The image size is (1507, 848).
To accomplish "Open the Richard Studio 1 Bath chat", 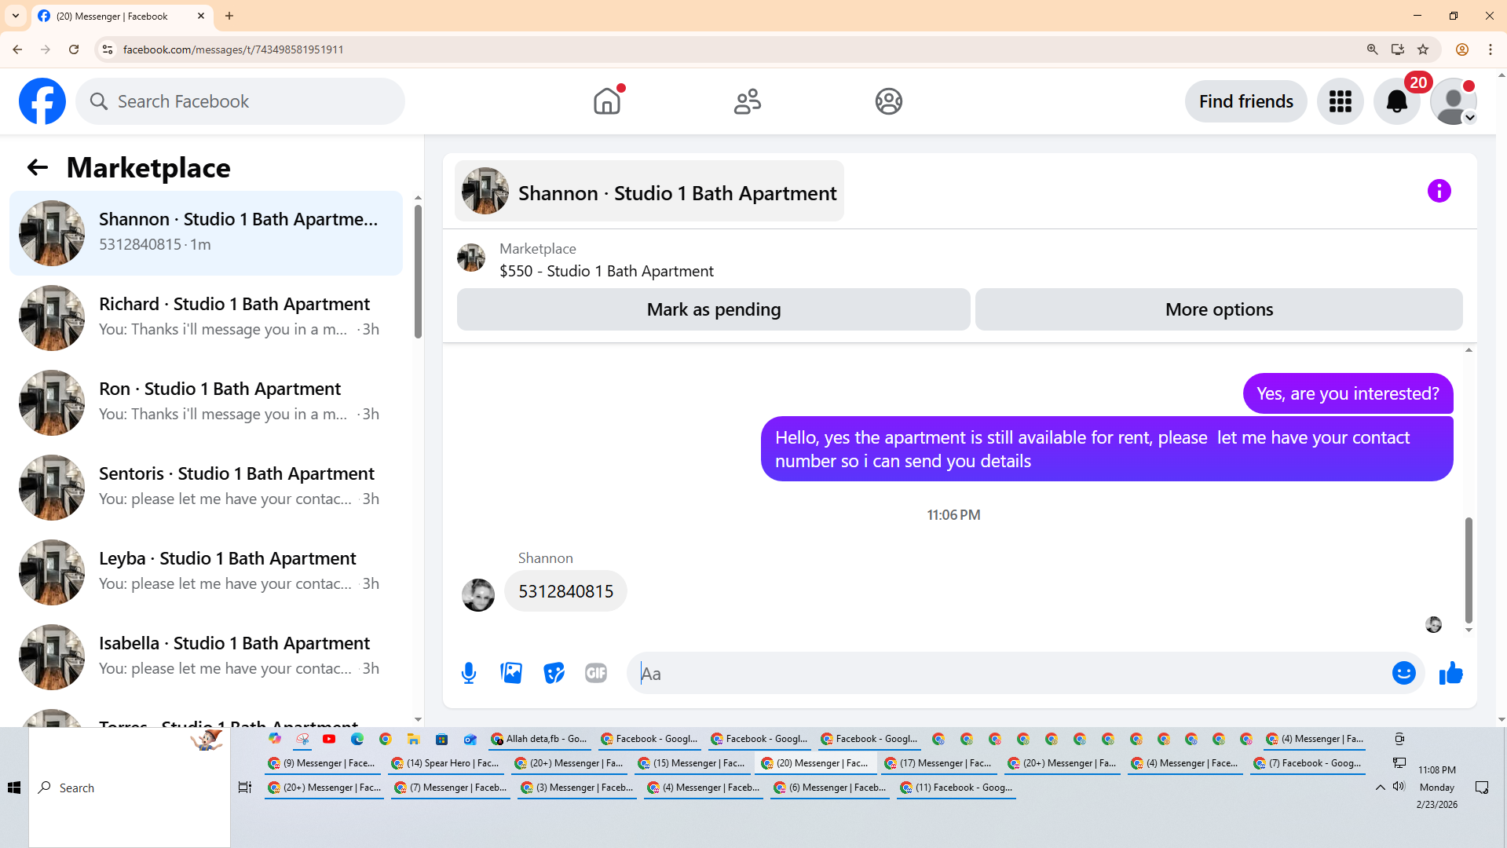I will pyautogui.click(x=206, y=317).
